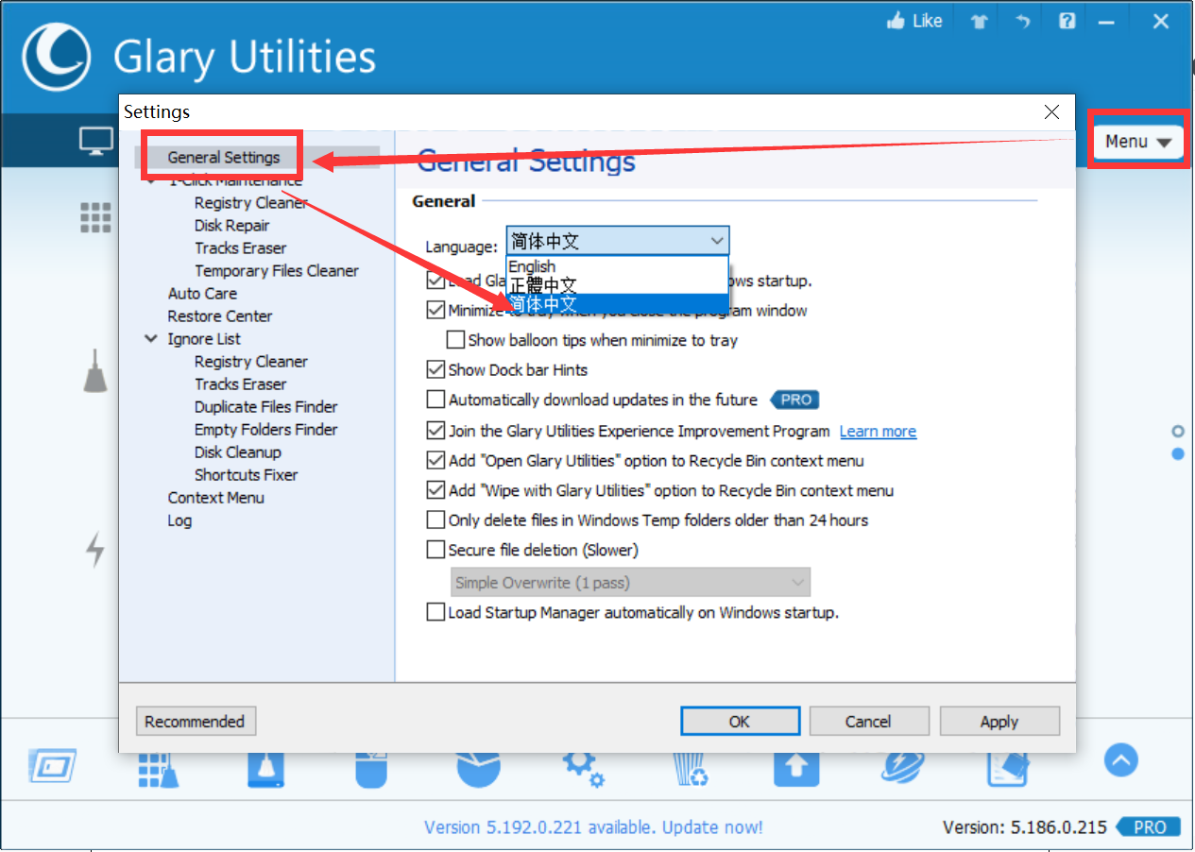Click the broom icon on left sidebar

click(94, 369)
